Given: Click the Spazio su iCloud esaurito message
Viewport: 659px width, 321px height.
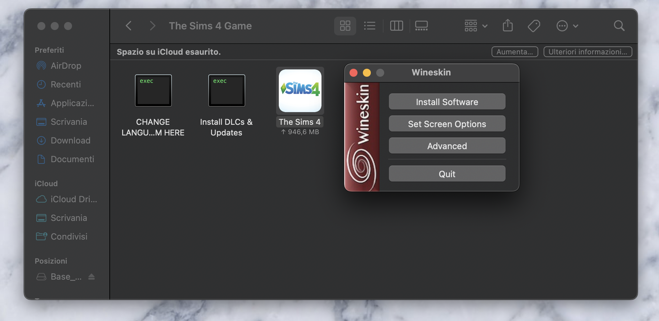Looking at the screenshot, I should [x=169, y=52].
